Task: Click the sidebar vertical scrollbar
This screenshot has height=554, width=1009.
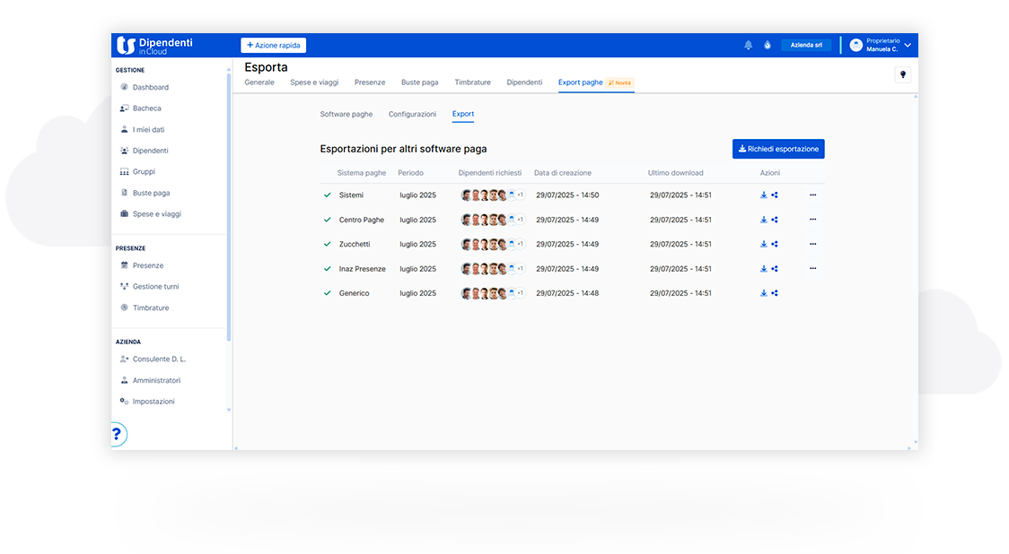Action: pos(229,206)
